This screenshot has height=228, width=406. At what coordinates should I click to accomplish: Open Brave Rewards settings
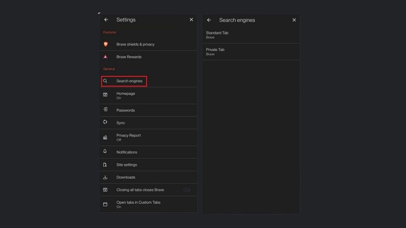coord(148,57)
